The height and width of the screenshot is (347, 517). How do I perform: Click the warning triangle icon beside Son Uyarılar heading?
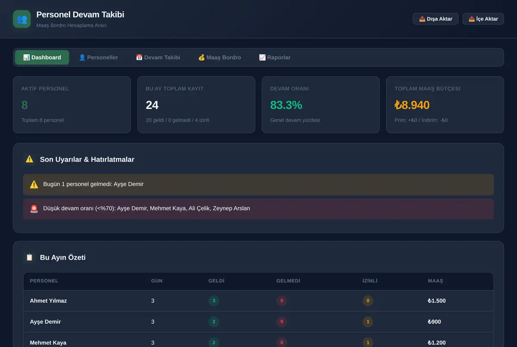(29, 159)
